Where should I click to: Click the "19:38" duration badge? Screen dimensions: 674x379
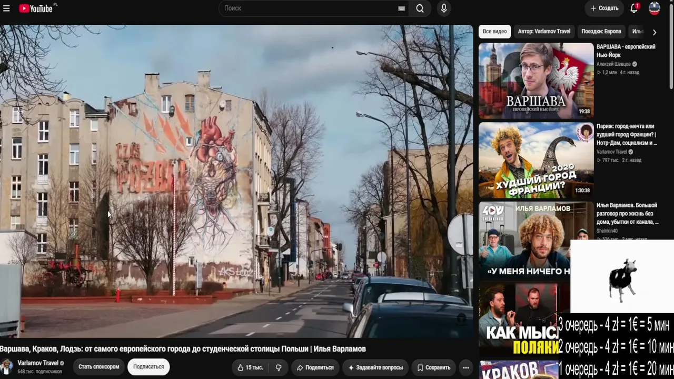pos(584,112)
